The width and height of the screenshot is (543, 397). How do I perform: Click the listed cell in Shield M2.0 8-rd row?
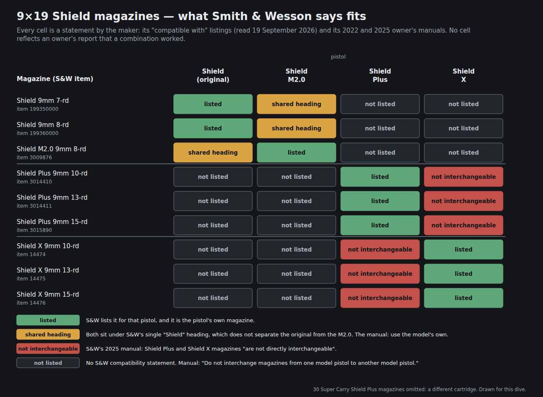tap(297, 153)
